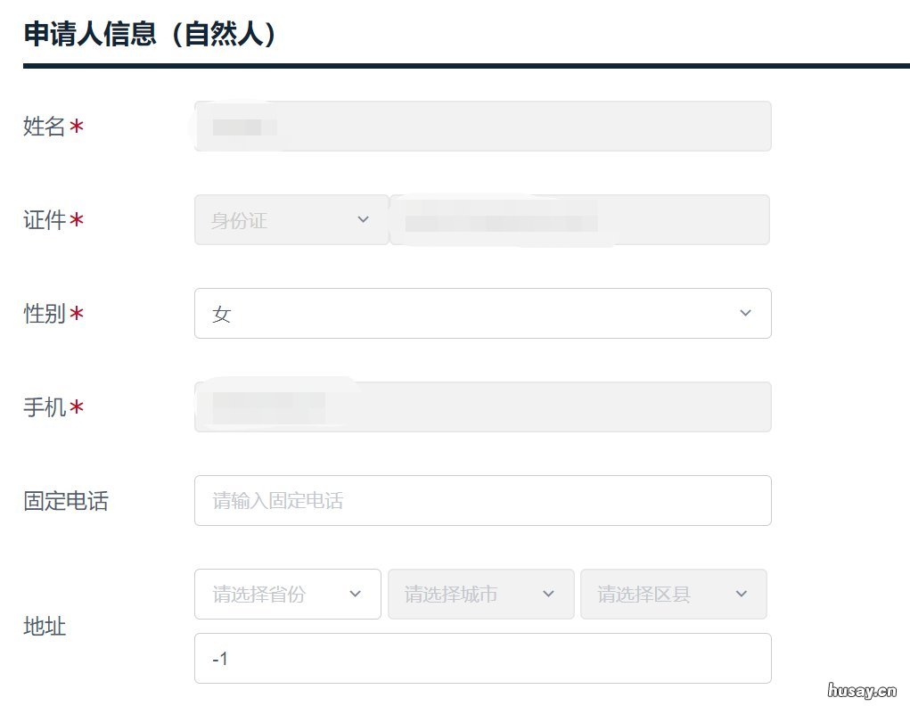Click the 地址 field label
Screen dimensions: 910x706
[45, 627]
